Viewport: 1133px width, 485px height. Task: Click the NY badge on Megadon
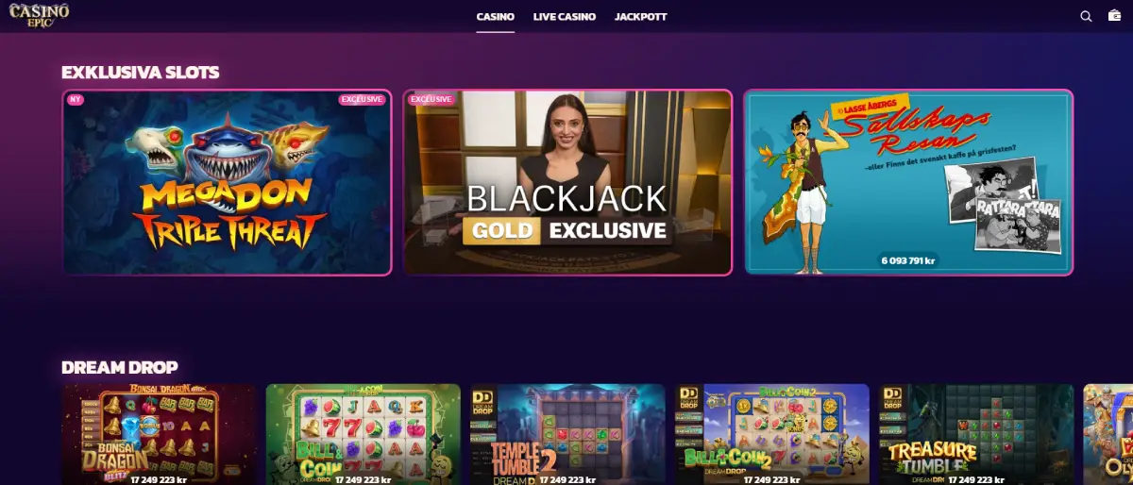tap(74, 99)
